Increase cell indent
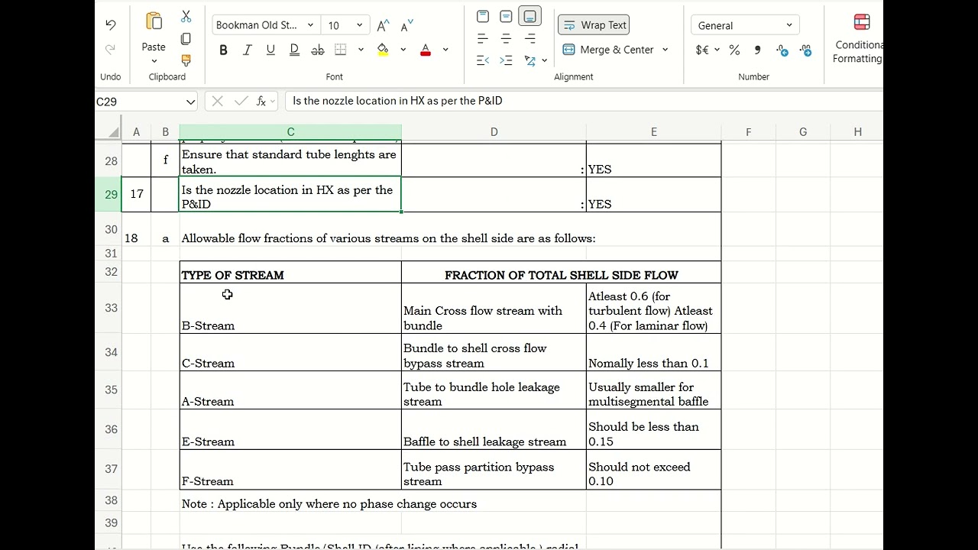This screenshot has width=978, height=550. tap(507, 60)
